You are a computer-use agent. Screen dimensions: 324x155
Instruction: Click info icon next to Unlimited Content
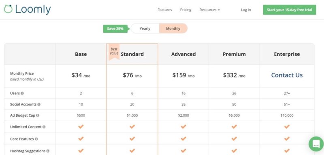[44, 127]
